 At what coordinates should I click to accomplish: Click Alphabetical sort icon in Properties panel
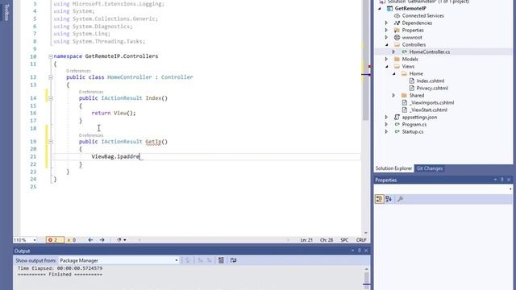click(389, 199)
